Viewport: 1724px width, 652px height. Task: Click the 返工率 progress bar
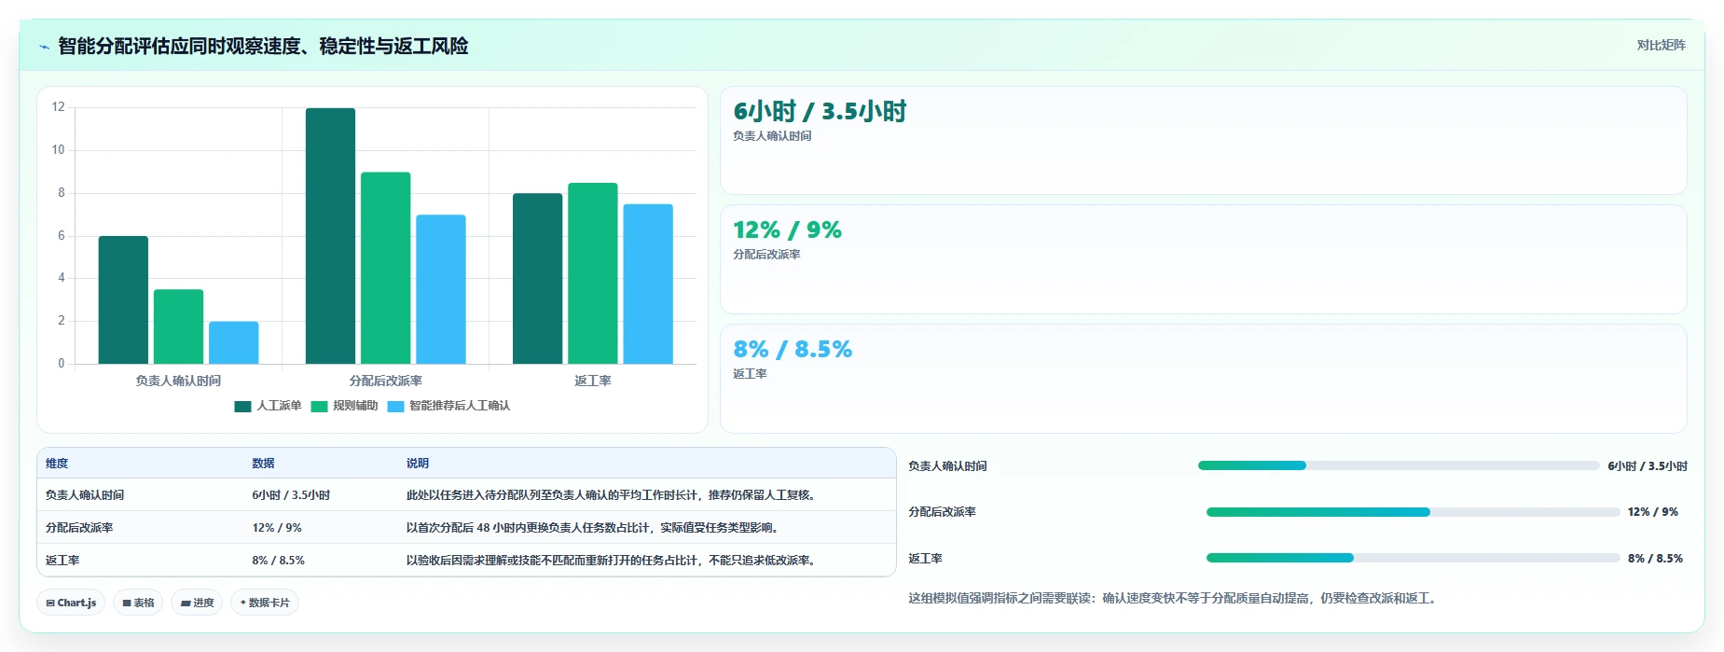1413,558
